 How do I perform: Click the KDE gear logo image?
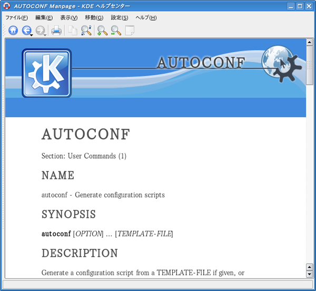(x=47, y=73)
